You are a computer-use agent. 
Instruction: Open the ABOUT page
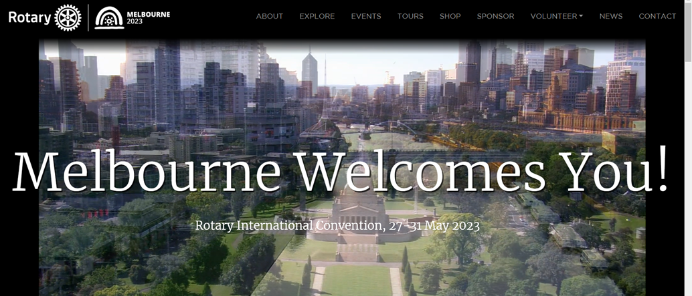click(270, 16)
